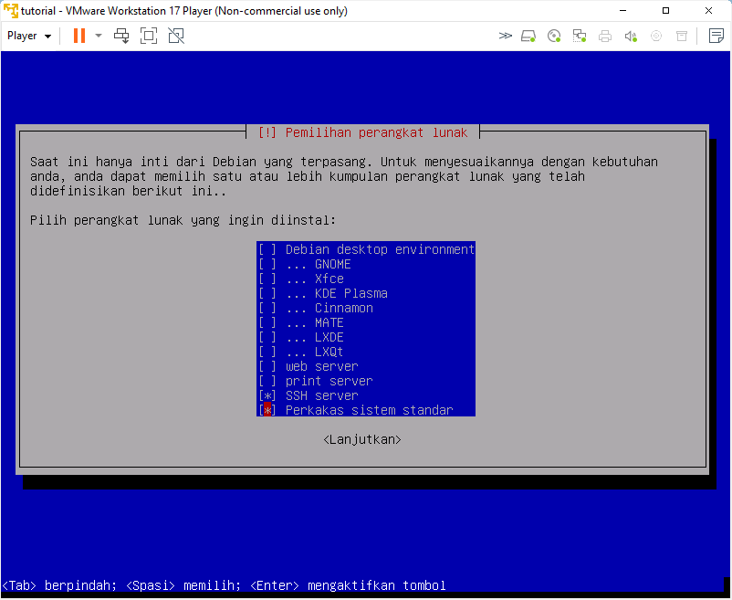Pause the virtual machine
The image size is (732, 600).
[79, 36]
